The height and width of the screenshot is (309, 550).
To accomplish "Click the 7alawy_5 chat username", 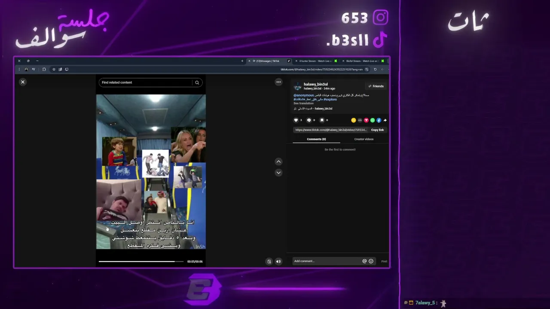I will [425, 303].
